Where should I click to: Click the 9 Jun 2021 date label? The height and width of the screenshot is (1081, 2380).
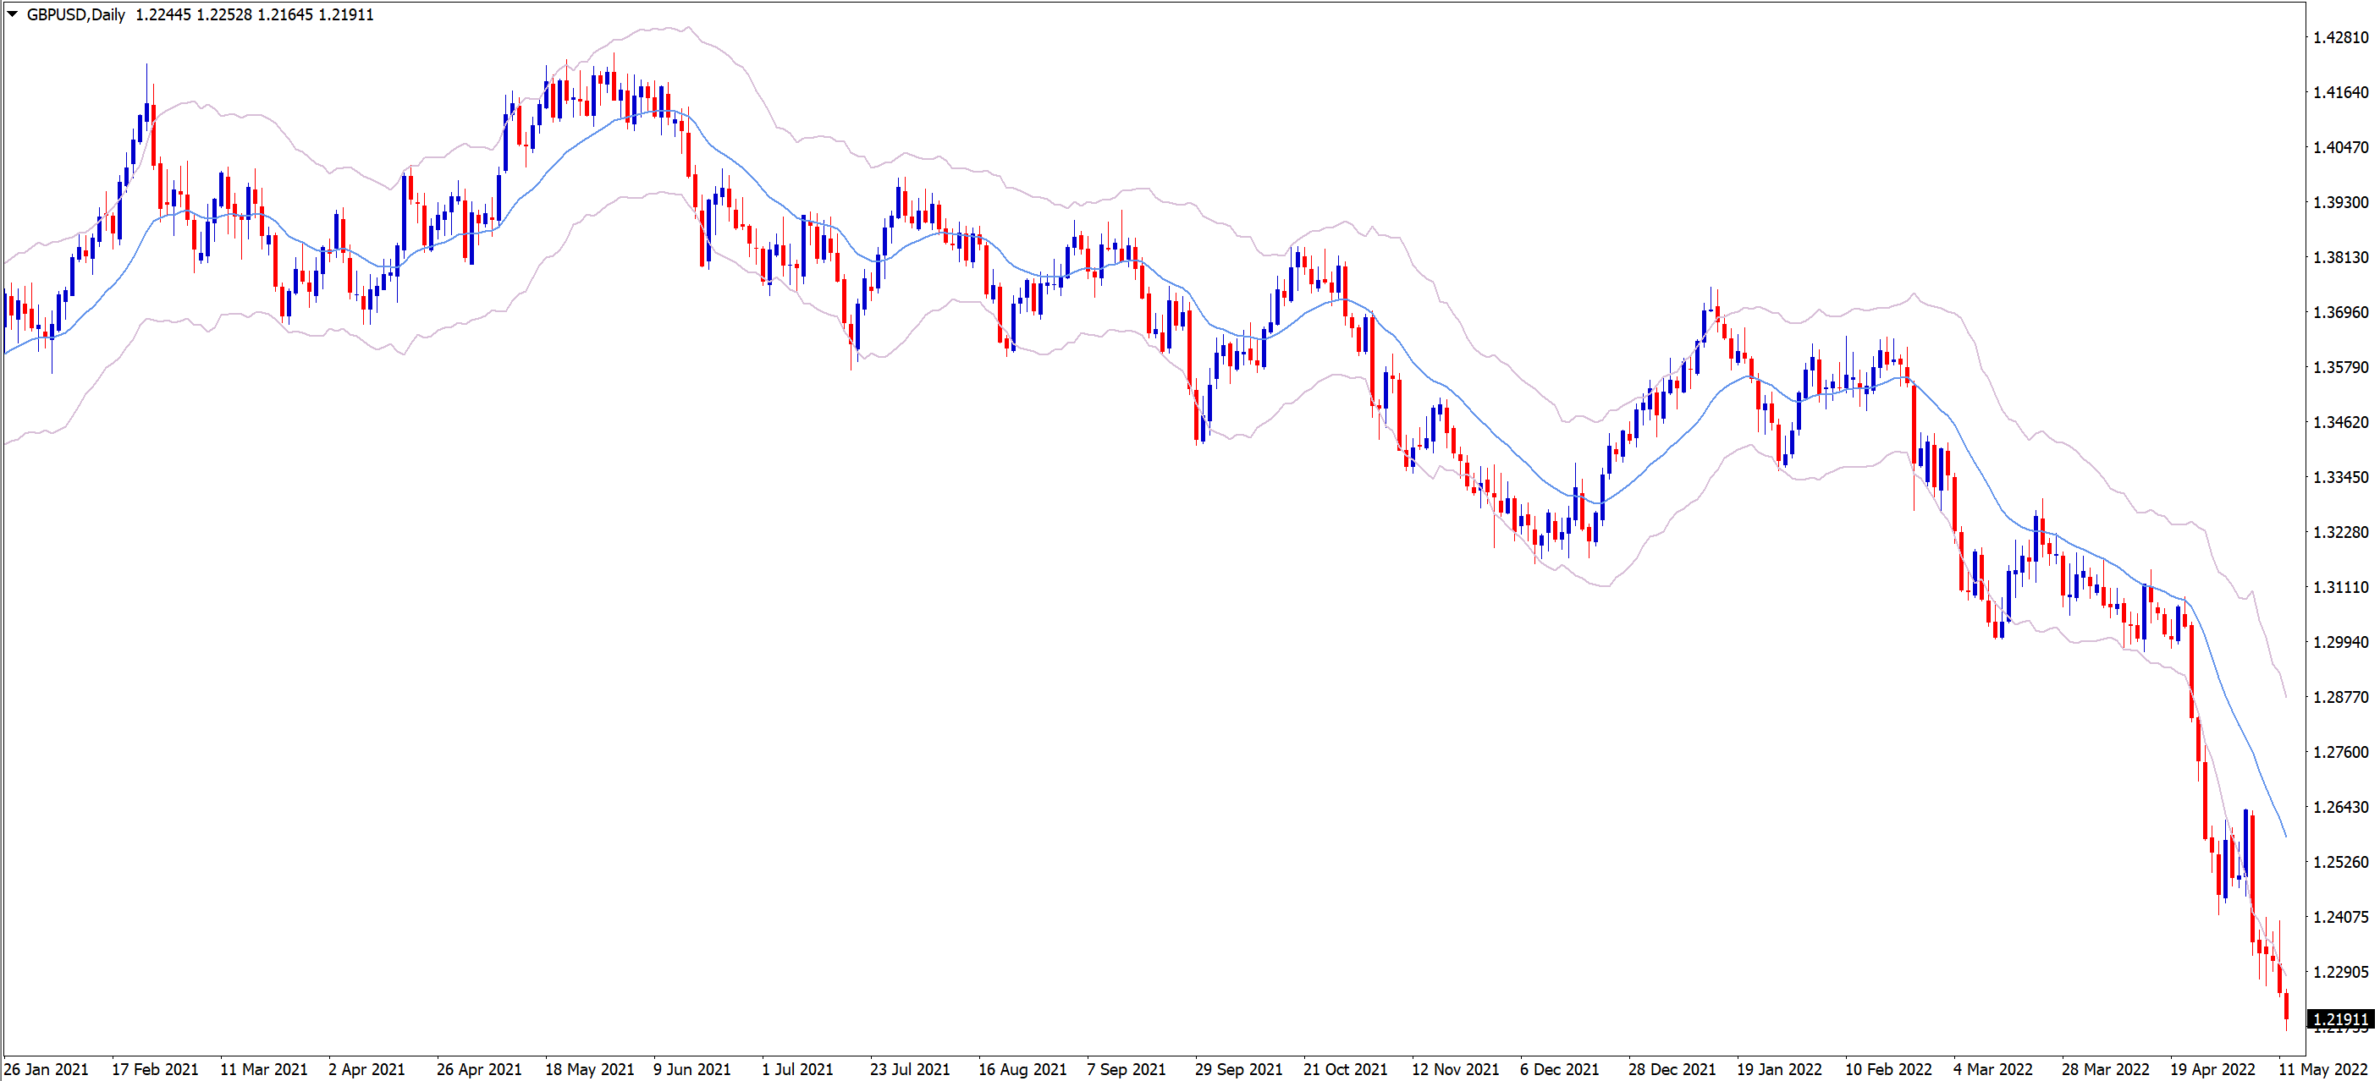692,1069
